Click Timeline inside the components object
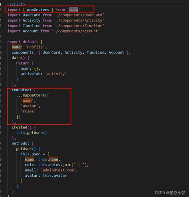The width and height of the screenshot is (189, 197). click(96, 53)
